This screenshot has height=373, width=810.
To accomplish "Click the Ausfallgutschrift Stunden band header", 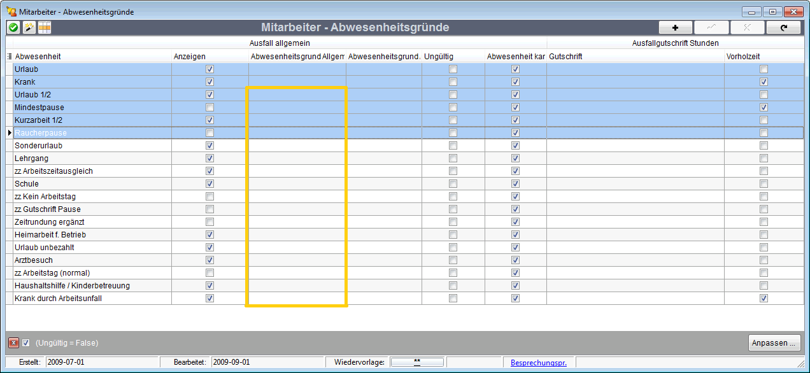I will click(x=675, y=43).
